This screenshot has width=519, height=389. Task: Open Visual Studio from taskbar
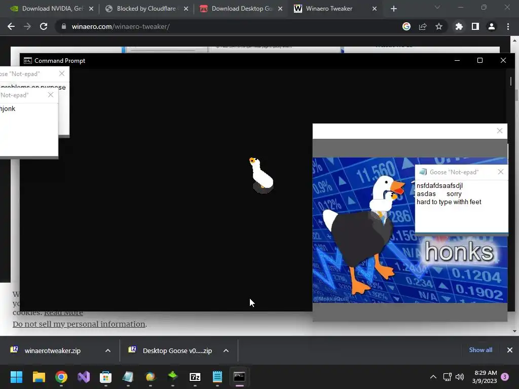click(x=84, y=377)
